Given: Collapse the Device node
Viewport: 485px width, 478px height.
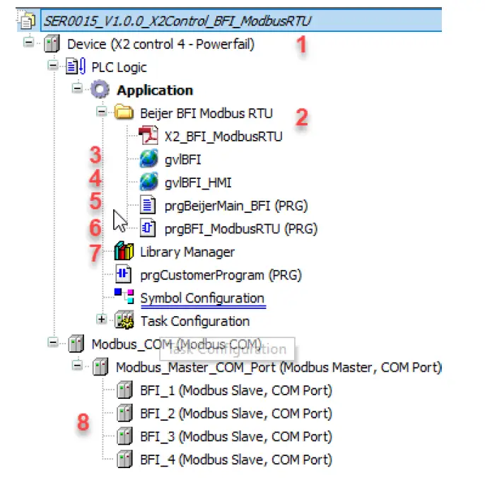Looking at the screenshot, I should click(29, 42).
